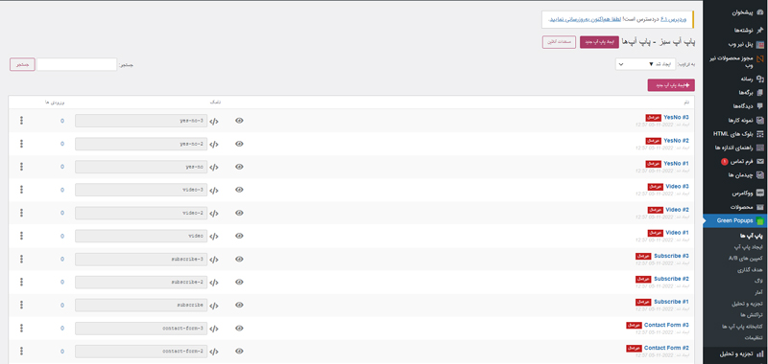768x364 pixels.
Task: Select the yes-no-3 shortcode field
Action: (x=141, y=121)
